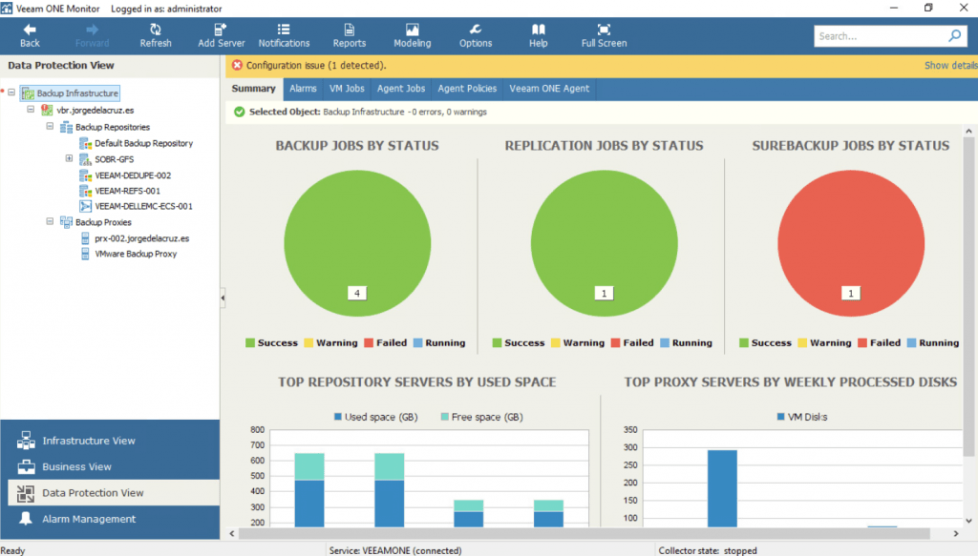This screenshot has height=556, width=978.
Task: Select VEEAM-DEDUPE-002 repository in tree
Action: click(133, 175)
